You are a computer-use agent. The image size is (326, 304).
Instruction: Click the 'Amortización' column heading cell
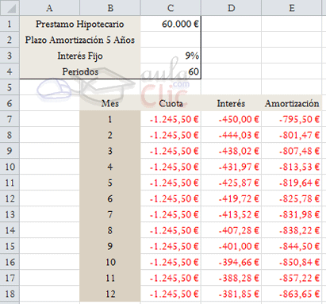[292, 103]
